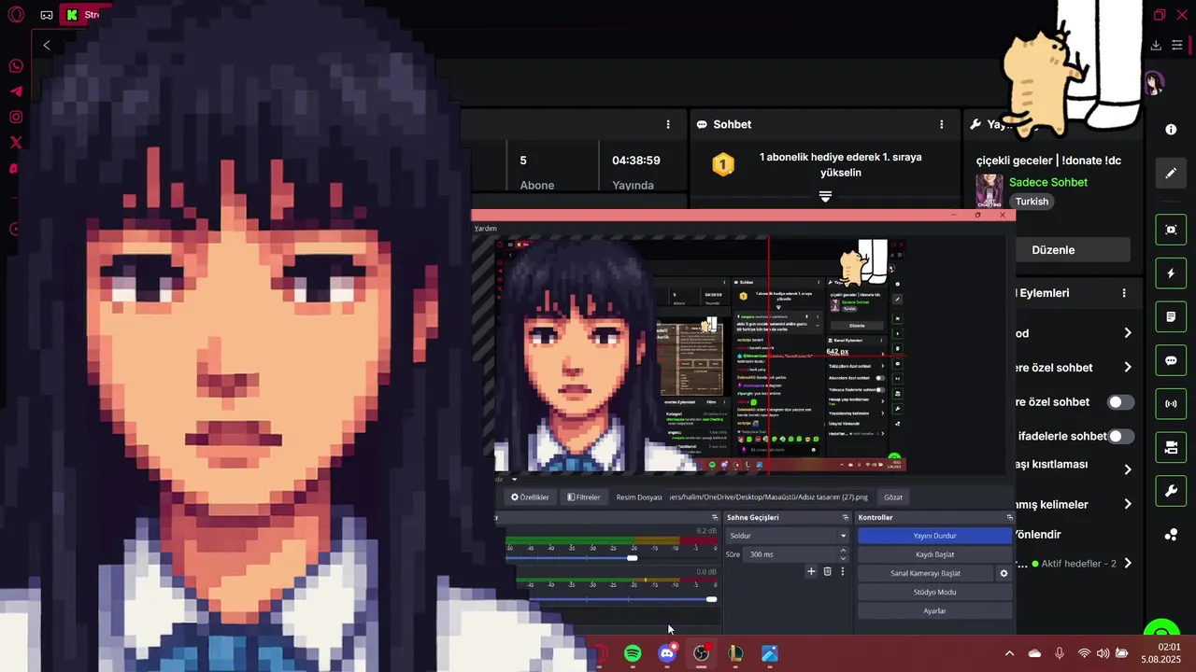Open Spotify from the taskbar
The width and height of the screenshot is (1196, 672).
[633, 653]
